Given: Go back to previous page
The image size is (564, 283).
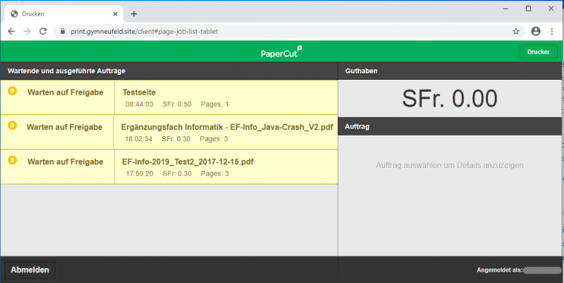Looking at the screenshot, I should [11, 32].
